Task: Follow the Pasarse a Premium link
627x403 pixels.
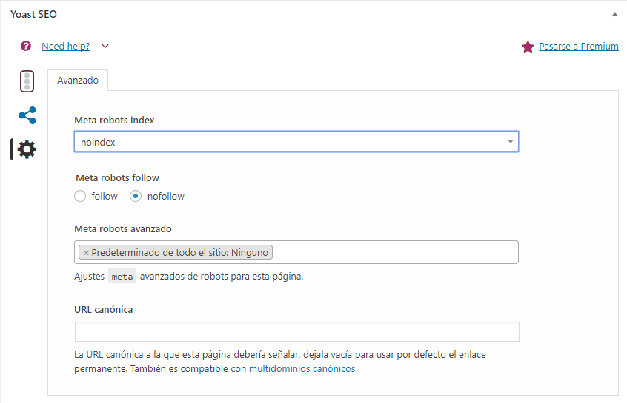Action: (579, 47)
